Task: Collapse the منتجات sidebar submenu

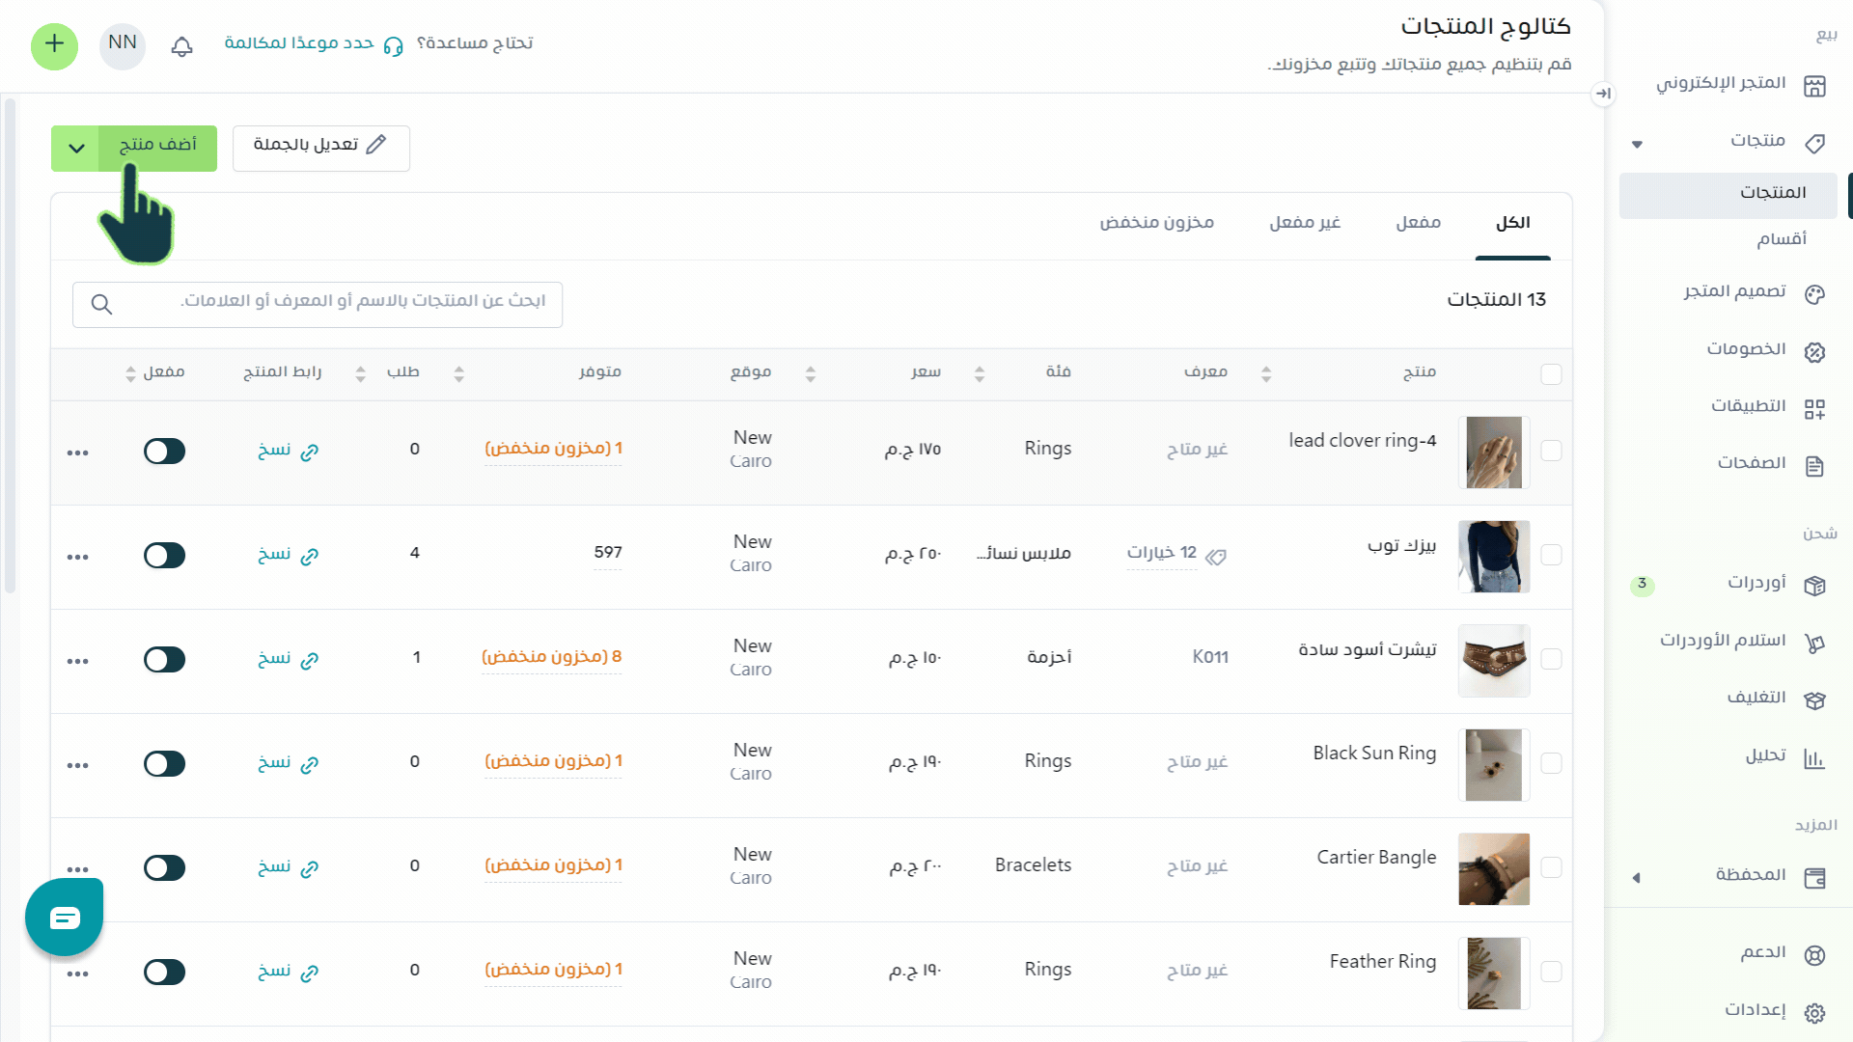Action: pos(1637,145)
